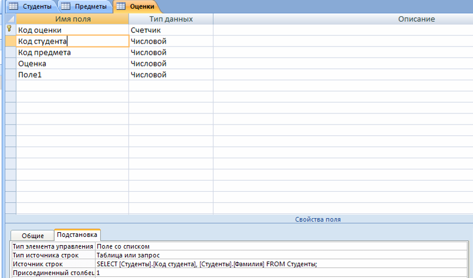Viewport: 473px width, 278px height.
Task: Click the primary key icon for Код оценки
Action: click(x=9, y=29)
